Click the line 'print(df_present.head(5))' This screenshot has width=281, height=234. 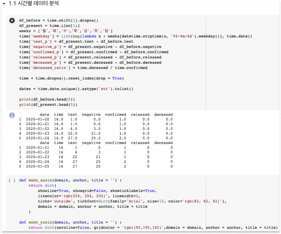coord(48,104)
